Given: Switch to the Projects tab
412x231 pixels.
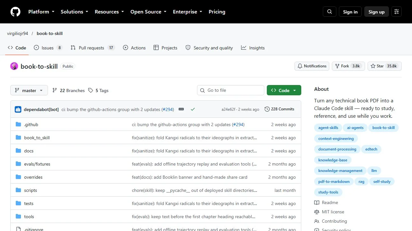Looking at the screenshot, I should [165, 48].
